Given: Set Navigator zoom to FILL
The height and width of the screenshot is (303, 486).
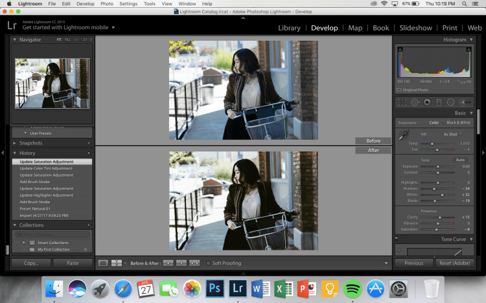Looking at the screenshot, I should 68,39.
